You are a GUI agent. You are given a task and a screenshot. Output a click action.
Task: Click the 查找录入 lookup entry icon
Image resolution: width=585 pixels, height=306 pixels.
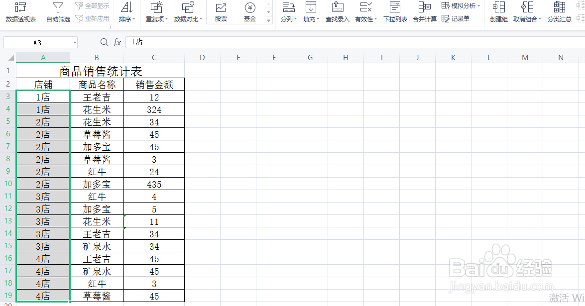[x=337, y=7]
